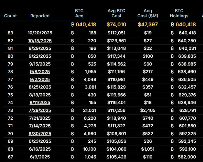Click the Bitcoin icon beside total 640,418 acquired
203x162 pixels.
click(x=72, y=25)
